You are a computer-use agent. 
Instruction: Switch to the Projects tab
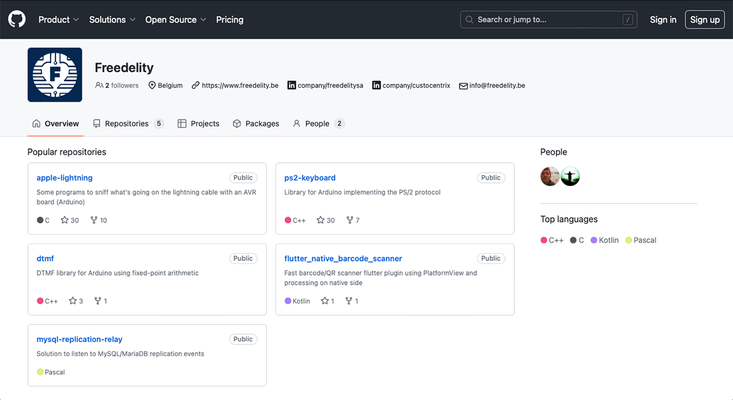pos(199,123)
